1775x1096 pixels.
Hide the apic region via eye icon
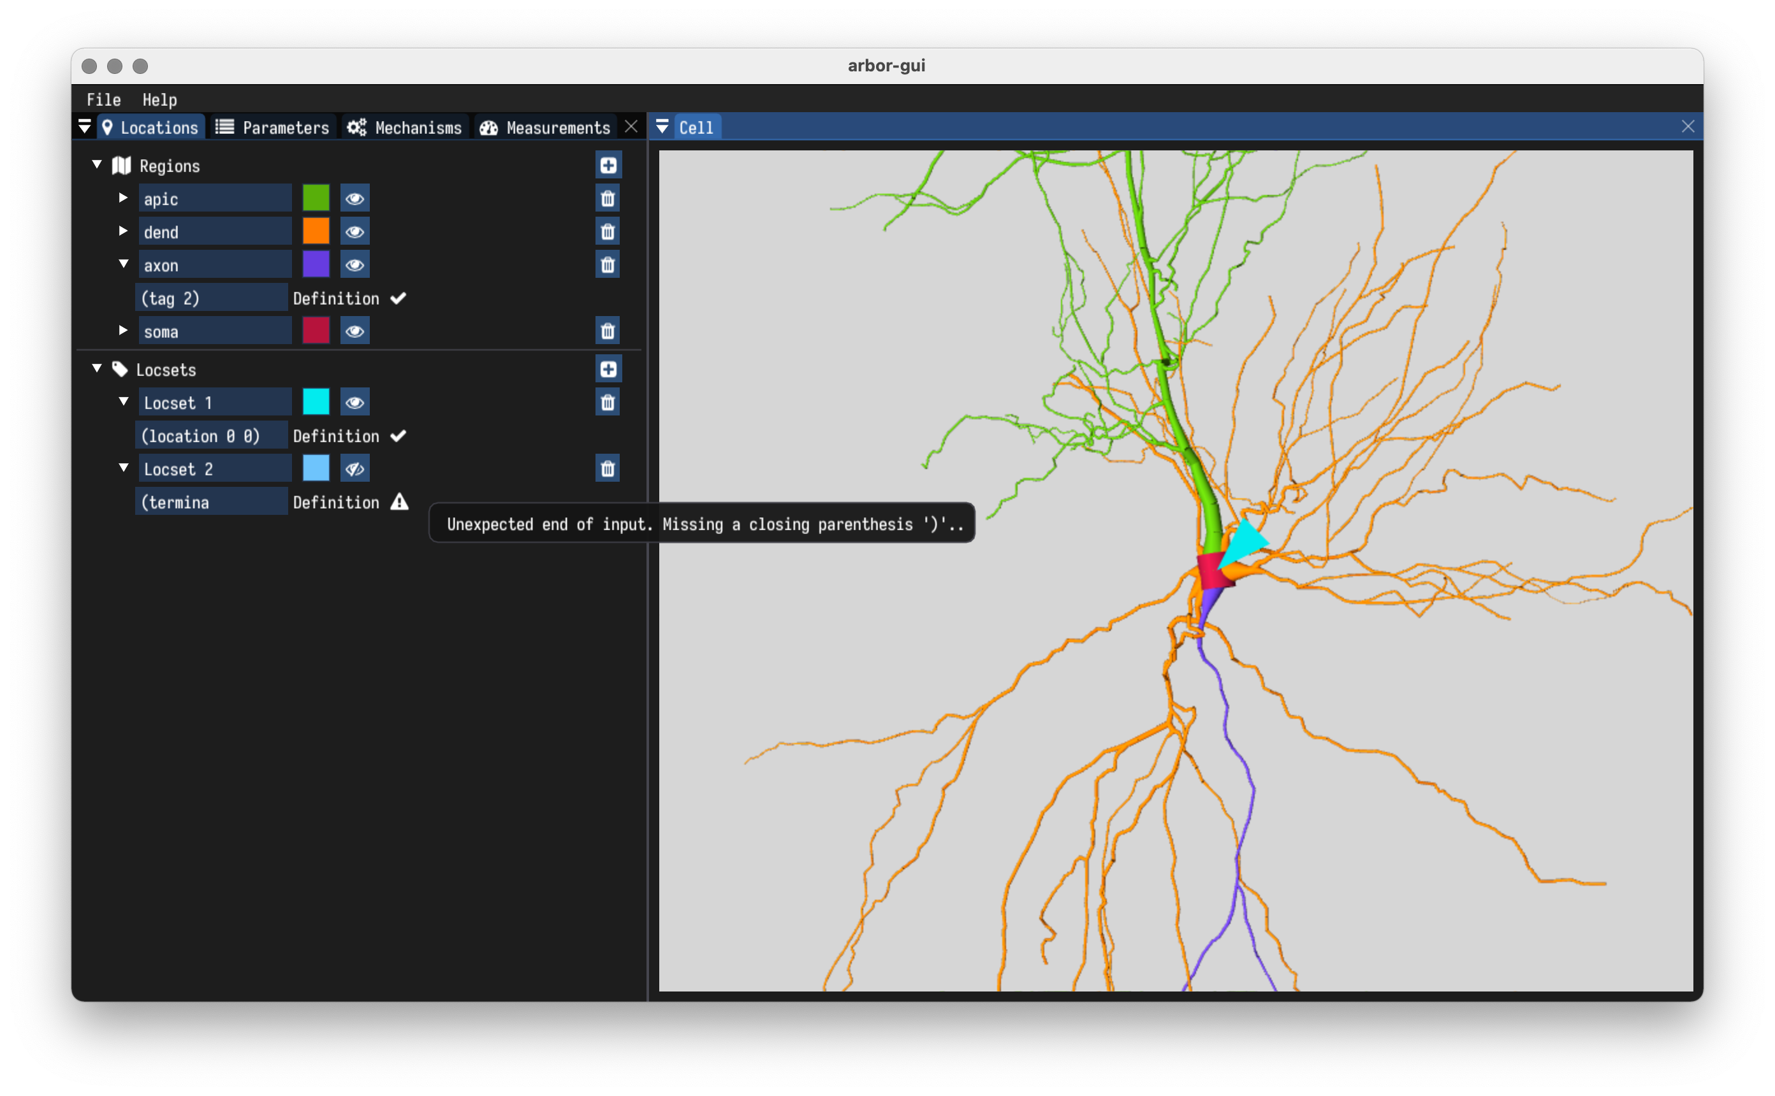tap(354, 199)
